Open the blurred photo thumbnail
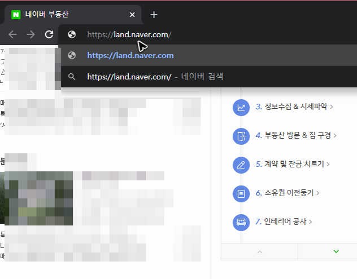The image size is (357, 279). tap(36, 198)
